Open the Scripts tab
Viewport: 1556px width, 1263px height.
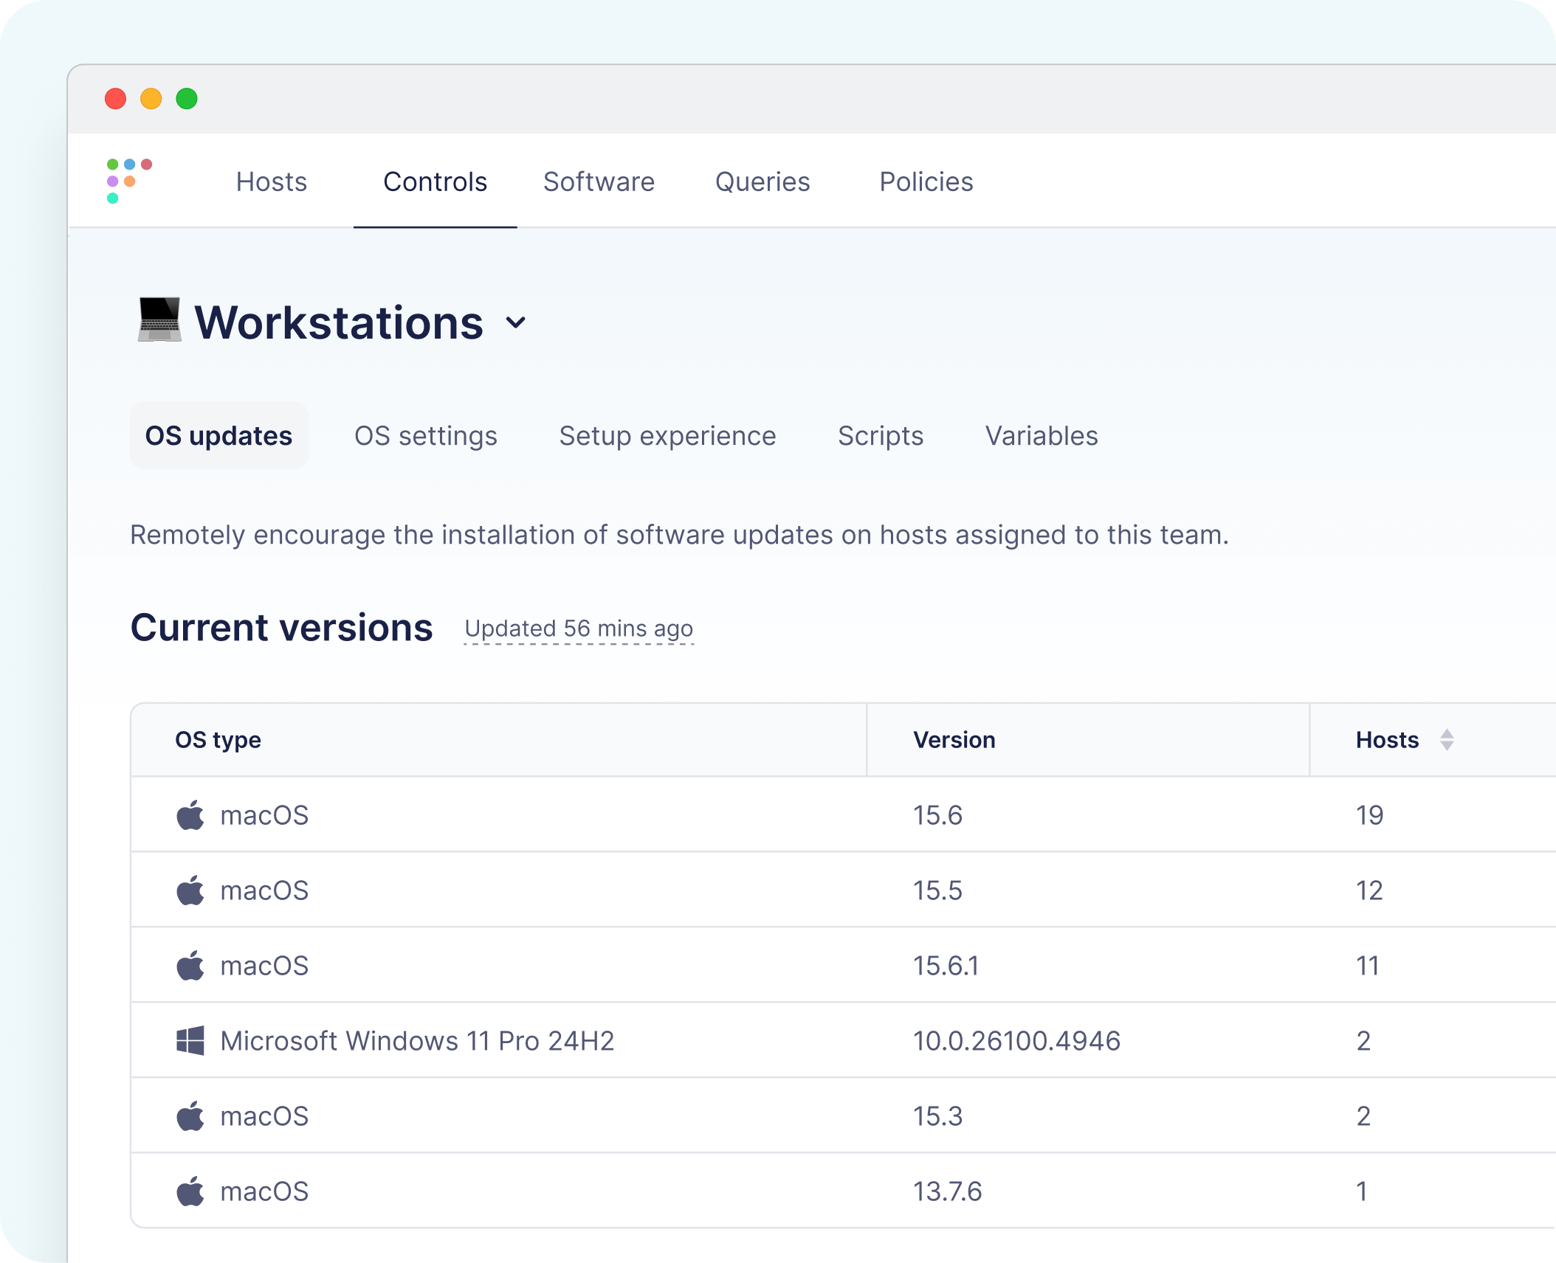click(x=881, y=436)
